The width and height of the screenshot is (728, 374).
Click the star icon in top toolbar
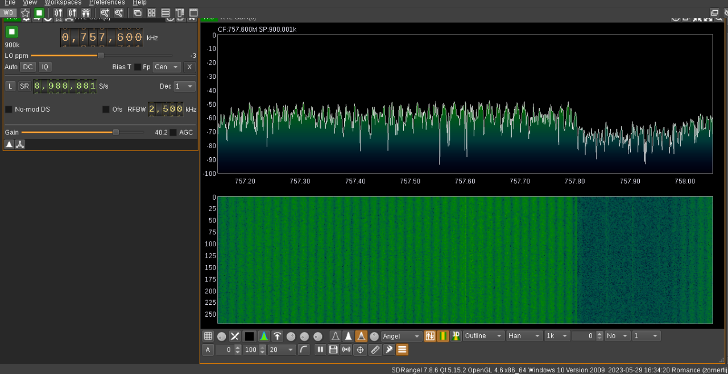pos(25,12)
